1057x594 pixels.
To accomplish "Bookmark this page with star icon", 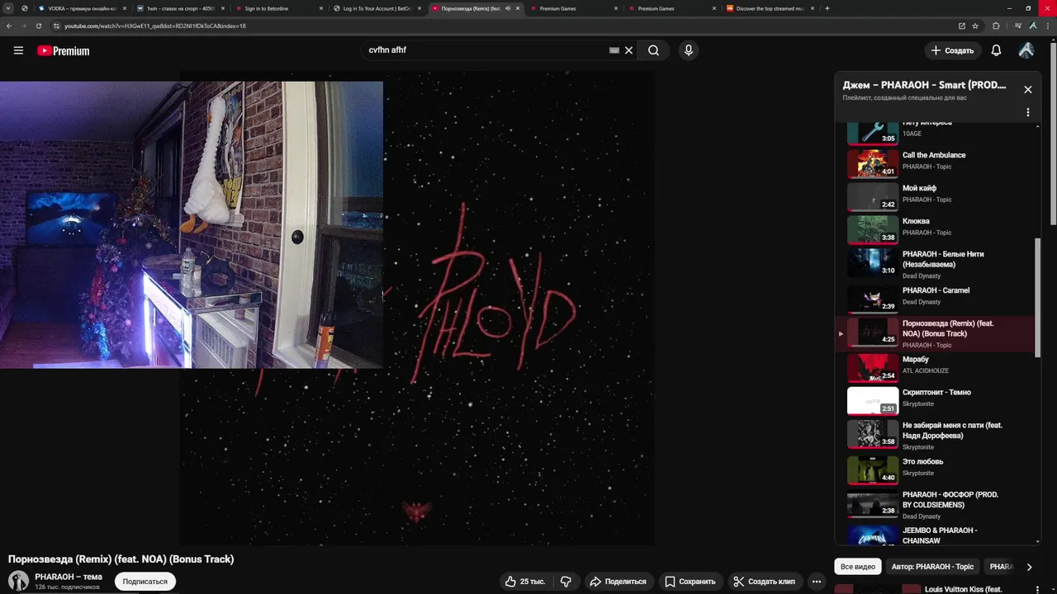I will 975,26.
